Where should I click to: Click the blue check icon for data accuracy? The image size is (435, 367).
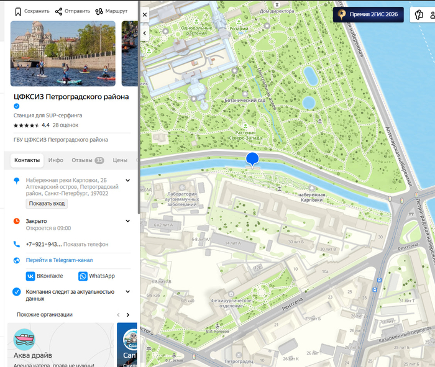[17, 292]
